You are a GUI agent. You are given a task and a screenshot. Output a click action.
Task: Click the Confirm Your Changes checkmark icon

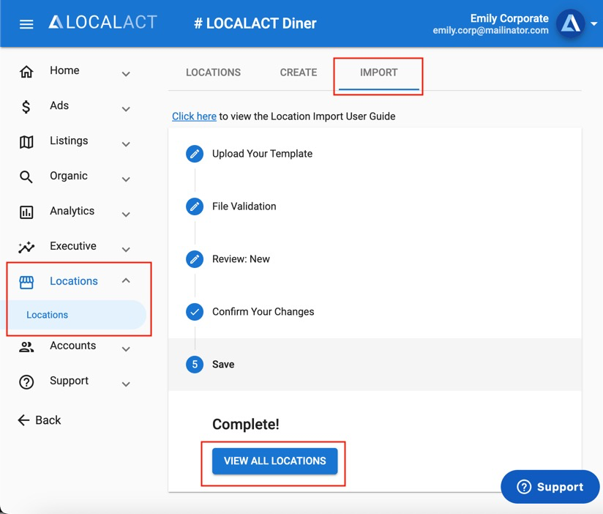pyautogui.click(x=195, y=312)
